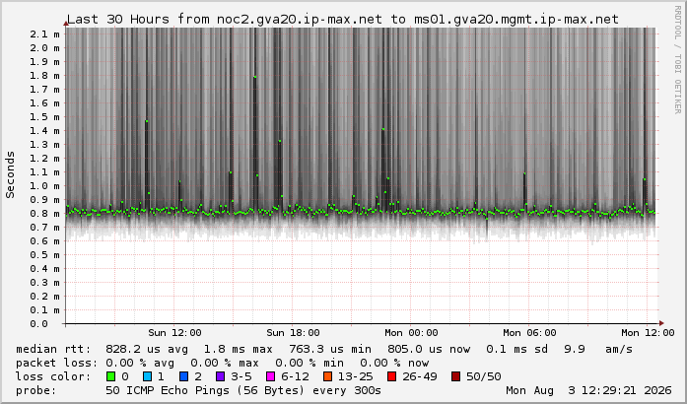Click the '0.0' y-axis origin value

pyautogui.click(x=38, y=324)
